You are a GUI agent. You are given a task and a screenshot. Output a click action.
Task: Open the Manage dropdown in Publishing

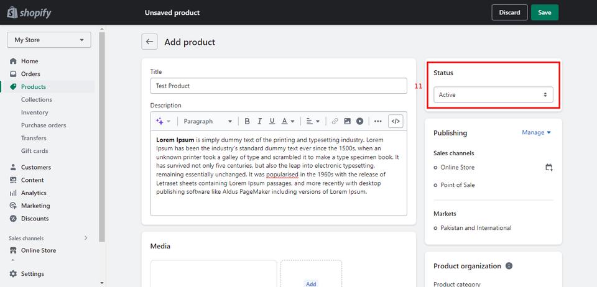537,132
